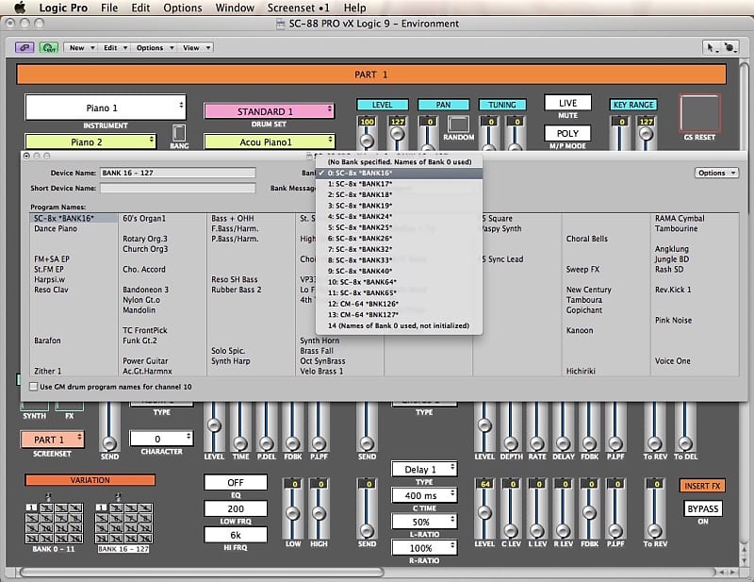
Task: Open the Piano 1 instrument dropdown
Action: [106, 108]
